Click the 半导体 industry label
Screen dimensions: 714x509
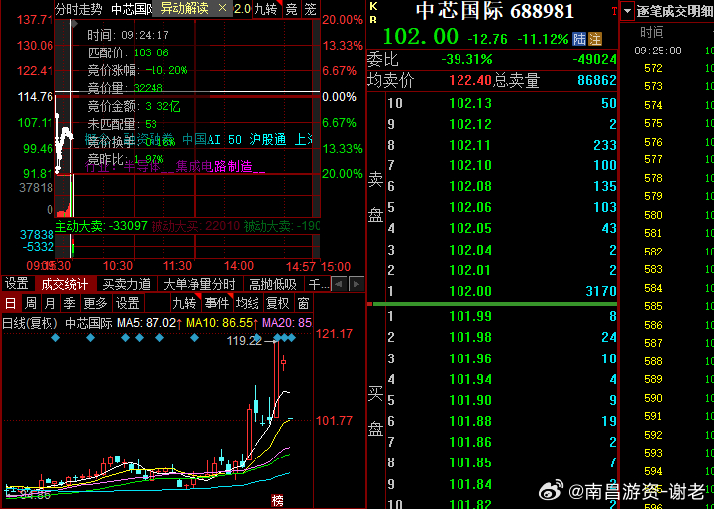point(142,167)
